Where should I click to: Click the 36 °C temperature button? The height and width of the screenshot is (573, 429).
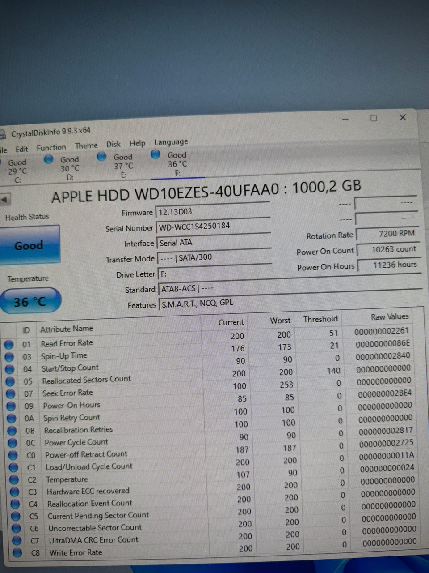coord(30,302)
